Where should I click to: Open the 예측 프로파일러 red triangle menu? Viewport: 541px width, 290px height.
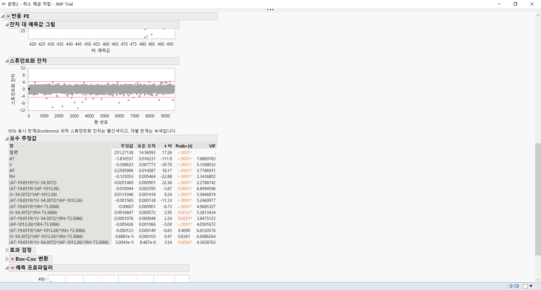[13, 268]
